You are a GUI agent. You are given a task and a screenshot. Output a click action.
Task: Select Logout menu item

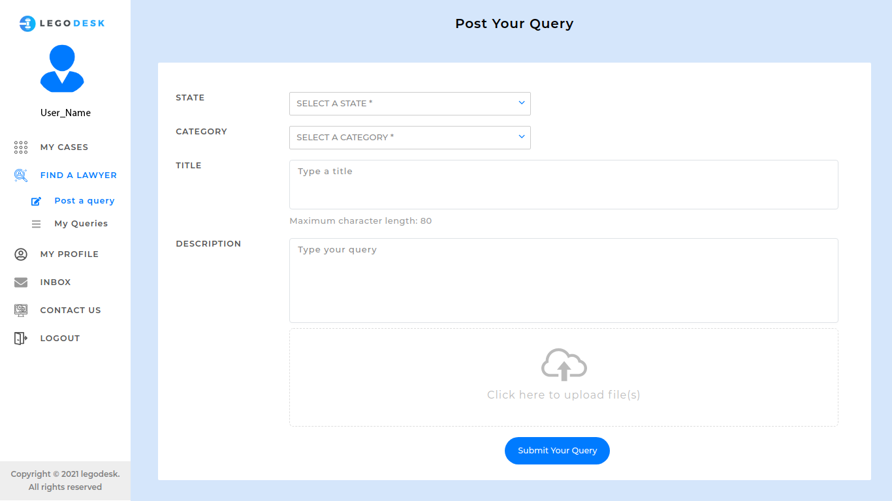coord(60,339)
